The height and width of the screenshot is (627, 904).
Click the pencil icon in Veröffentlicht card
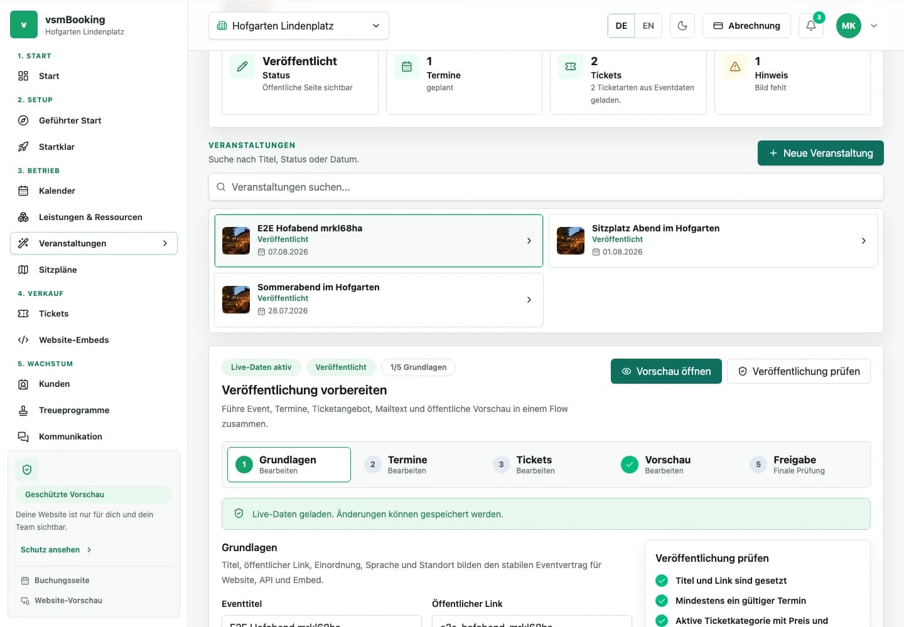242,66
